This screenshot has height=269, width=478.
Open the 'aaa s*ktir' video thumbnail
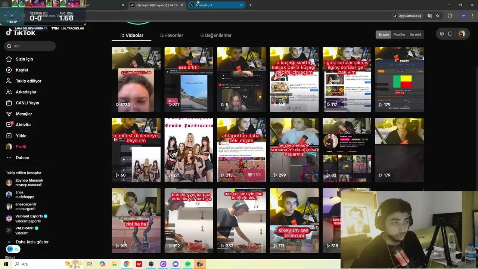pos(189,79)
